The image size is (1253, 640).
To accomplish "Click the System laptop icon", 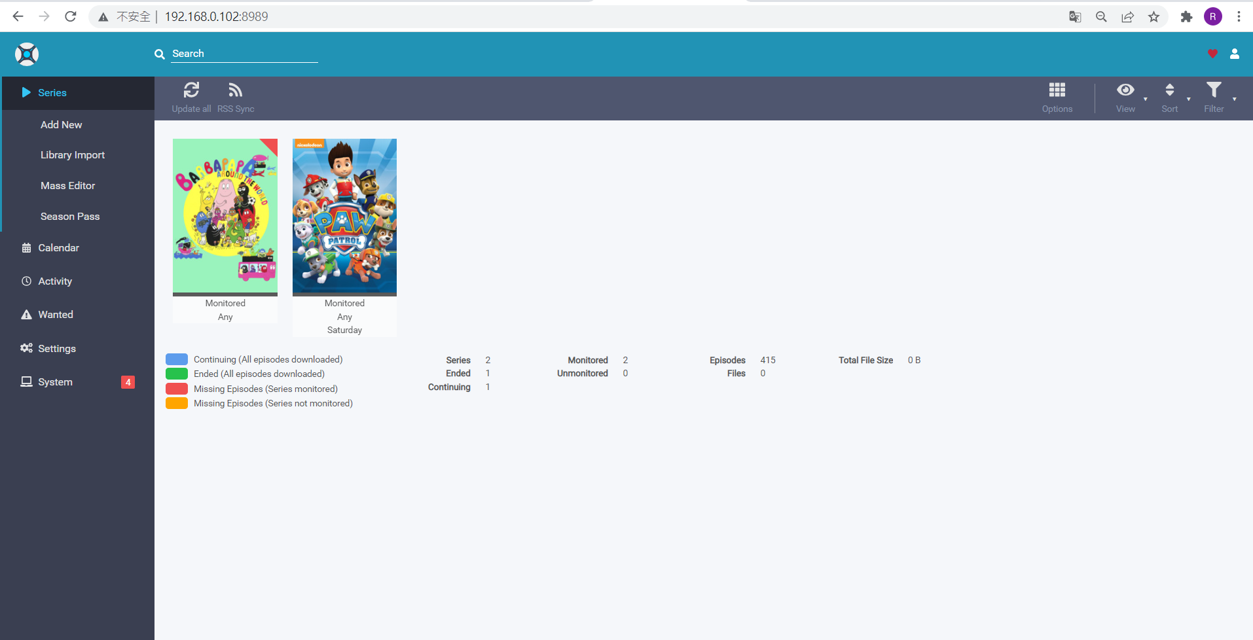I will tap(26, 382).
